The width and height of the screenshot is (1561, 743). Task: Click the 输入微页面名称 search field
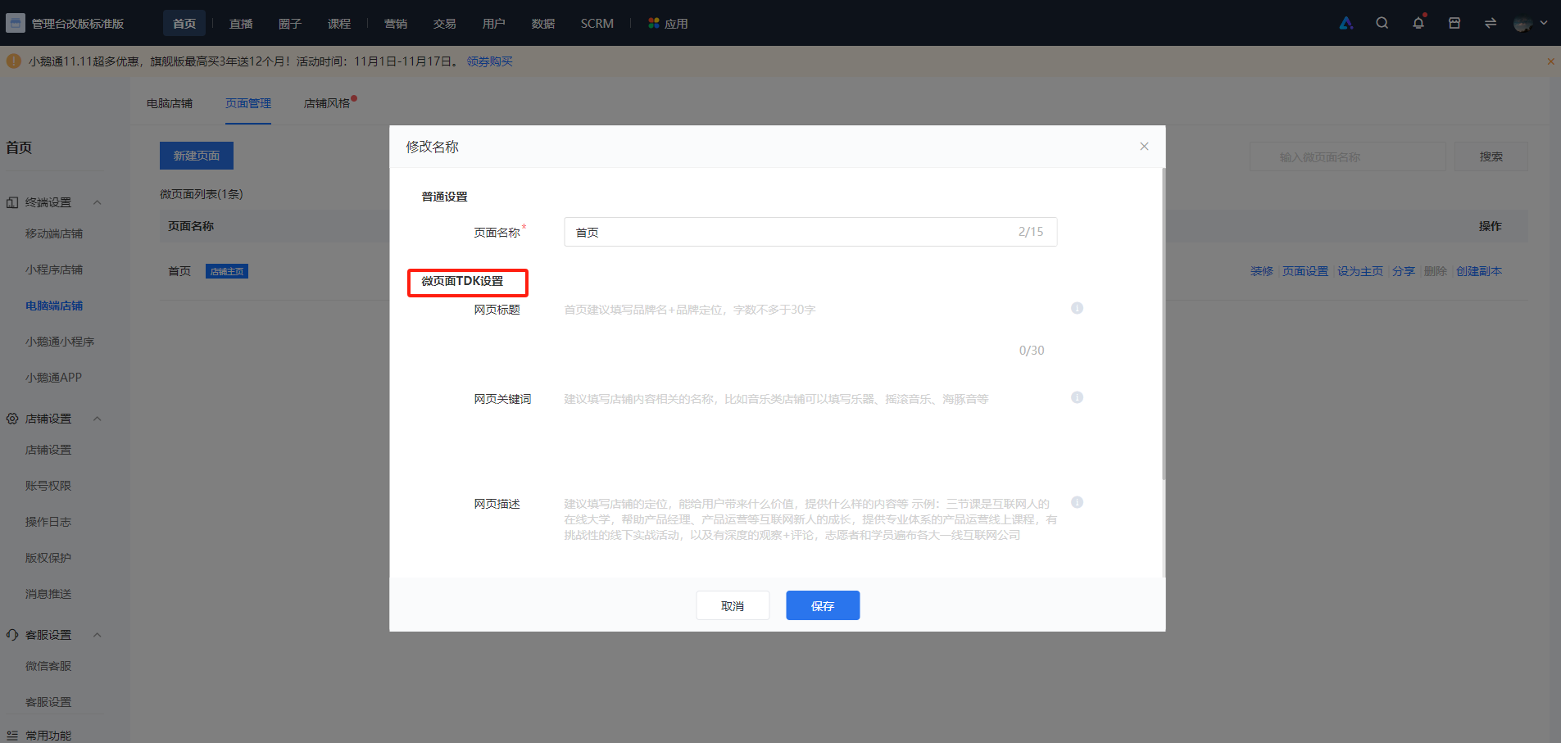[x=1348, y=156]
